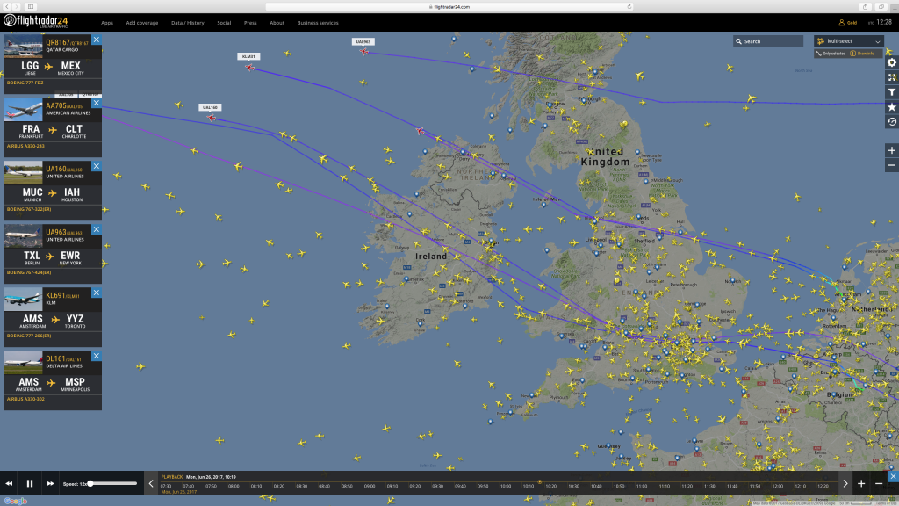Reload the page in address bar
Screen dimensions: 899x506
(x=629, y=7)
